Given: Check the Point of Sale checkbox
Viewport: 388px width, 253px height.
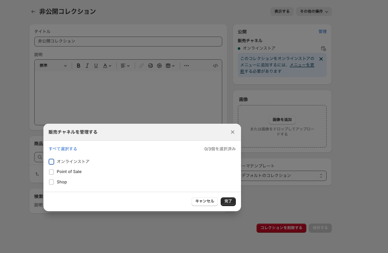Looking at the screenshot, I should click(x=51, y=172).
